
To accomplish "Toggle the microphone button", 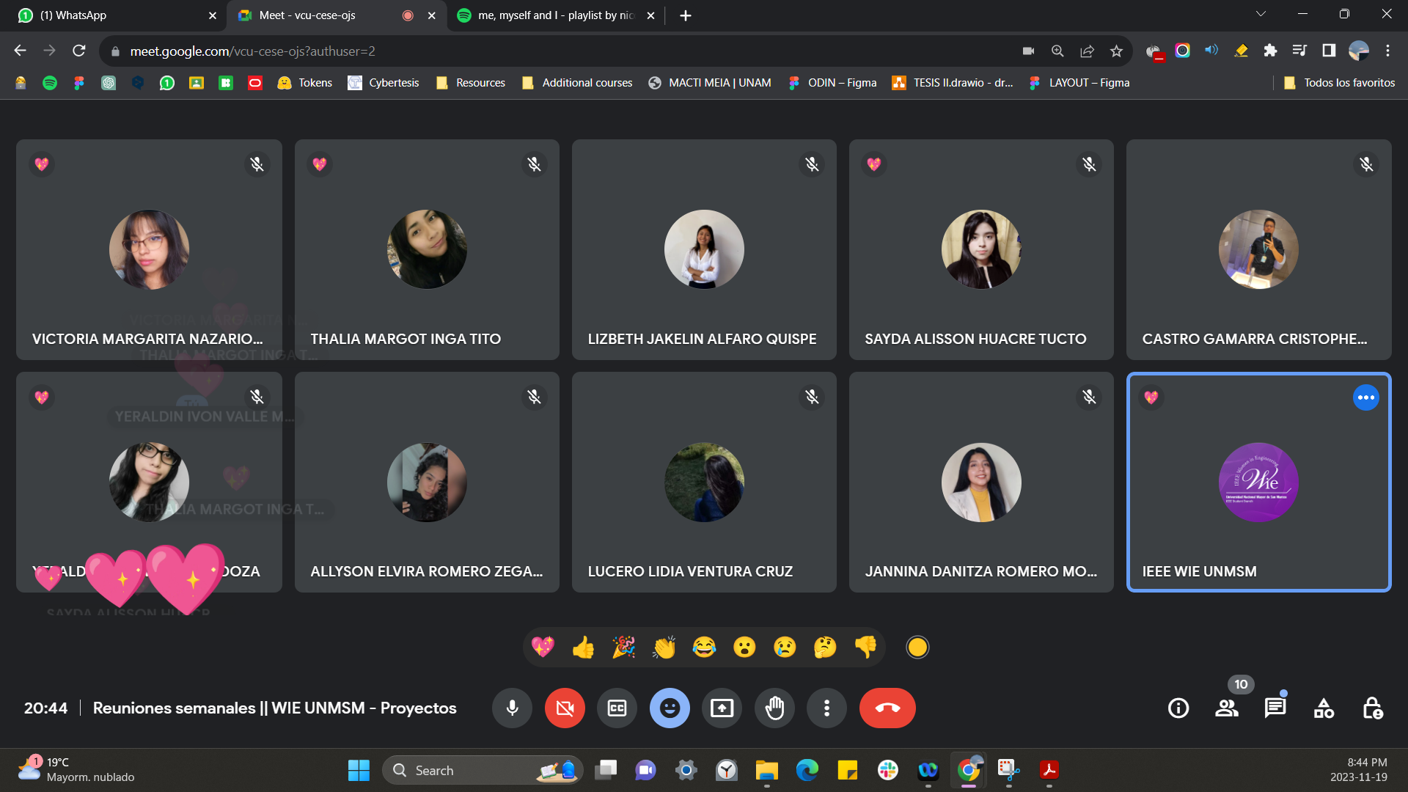I will coord(512,708).
